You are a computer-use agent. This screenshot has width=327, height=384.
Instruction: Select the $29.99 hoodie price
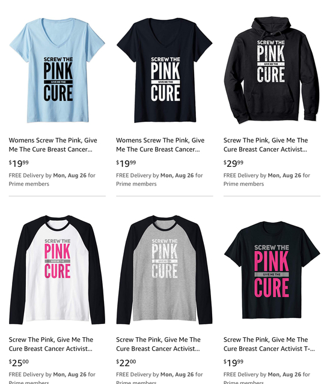233,163
